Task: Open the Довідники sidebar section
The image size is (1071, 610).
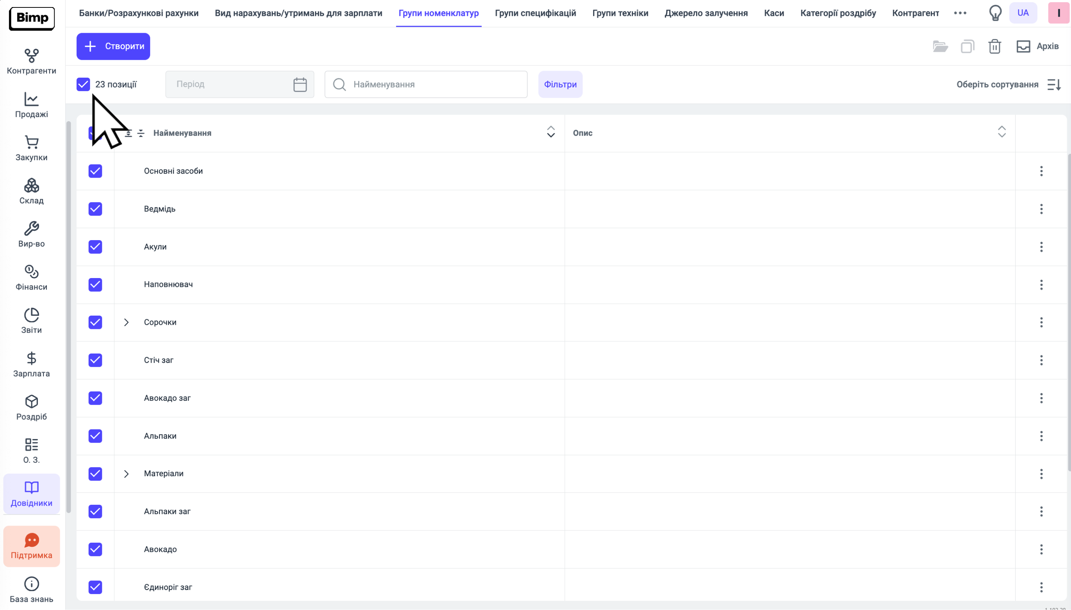Action: 32,494
